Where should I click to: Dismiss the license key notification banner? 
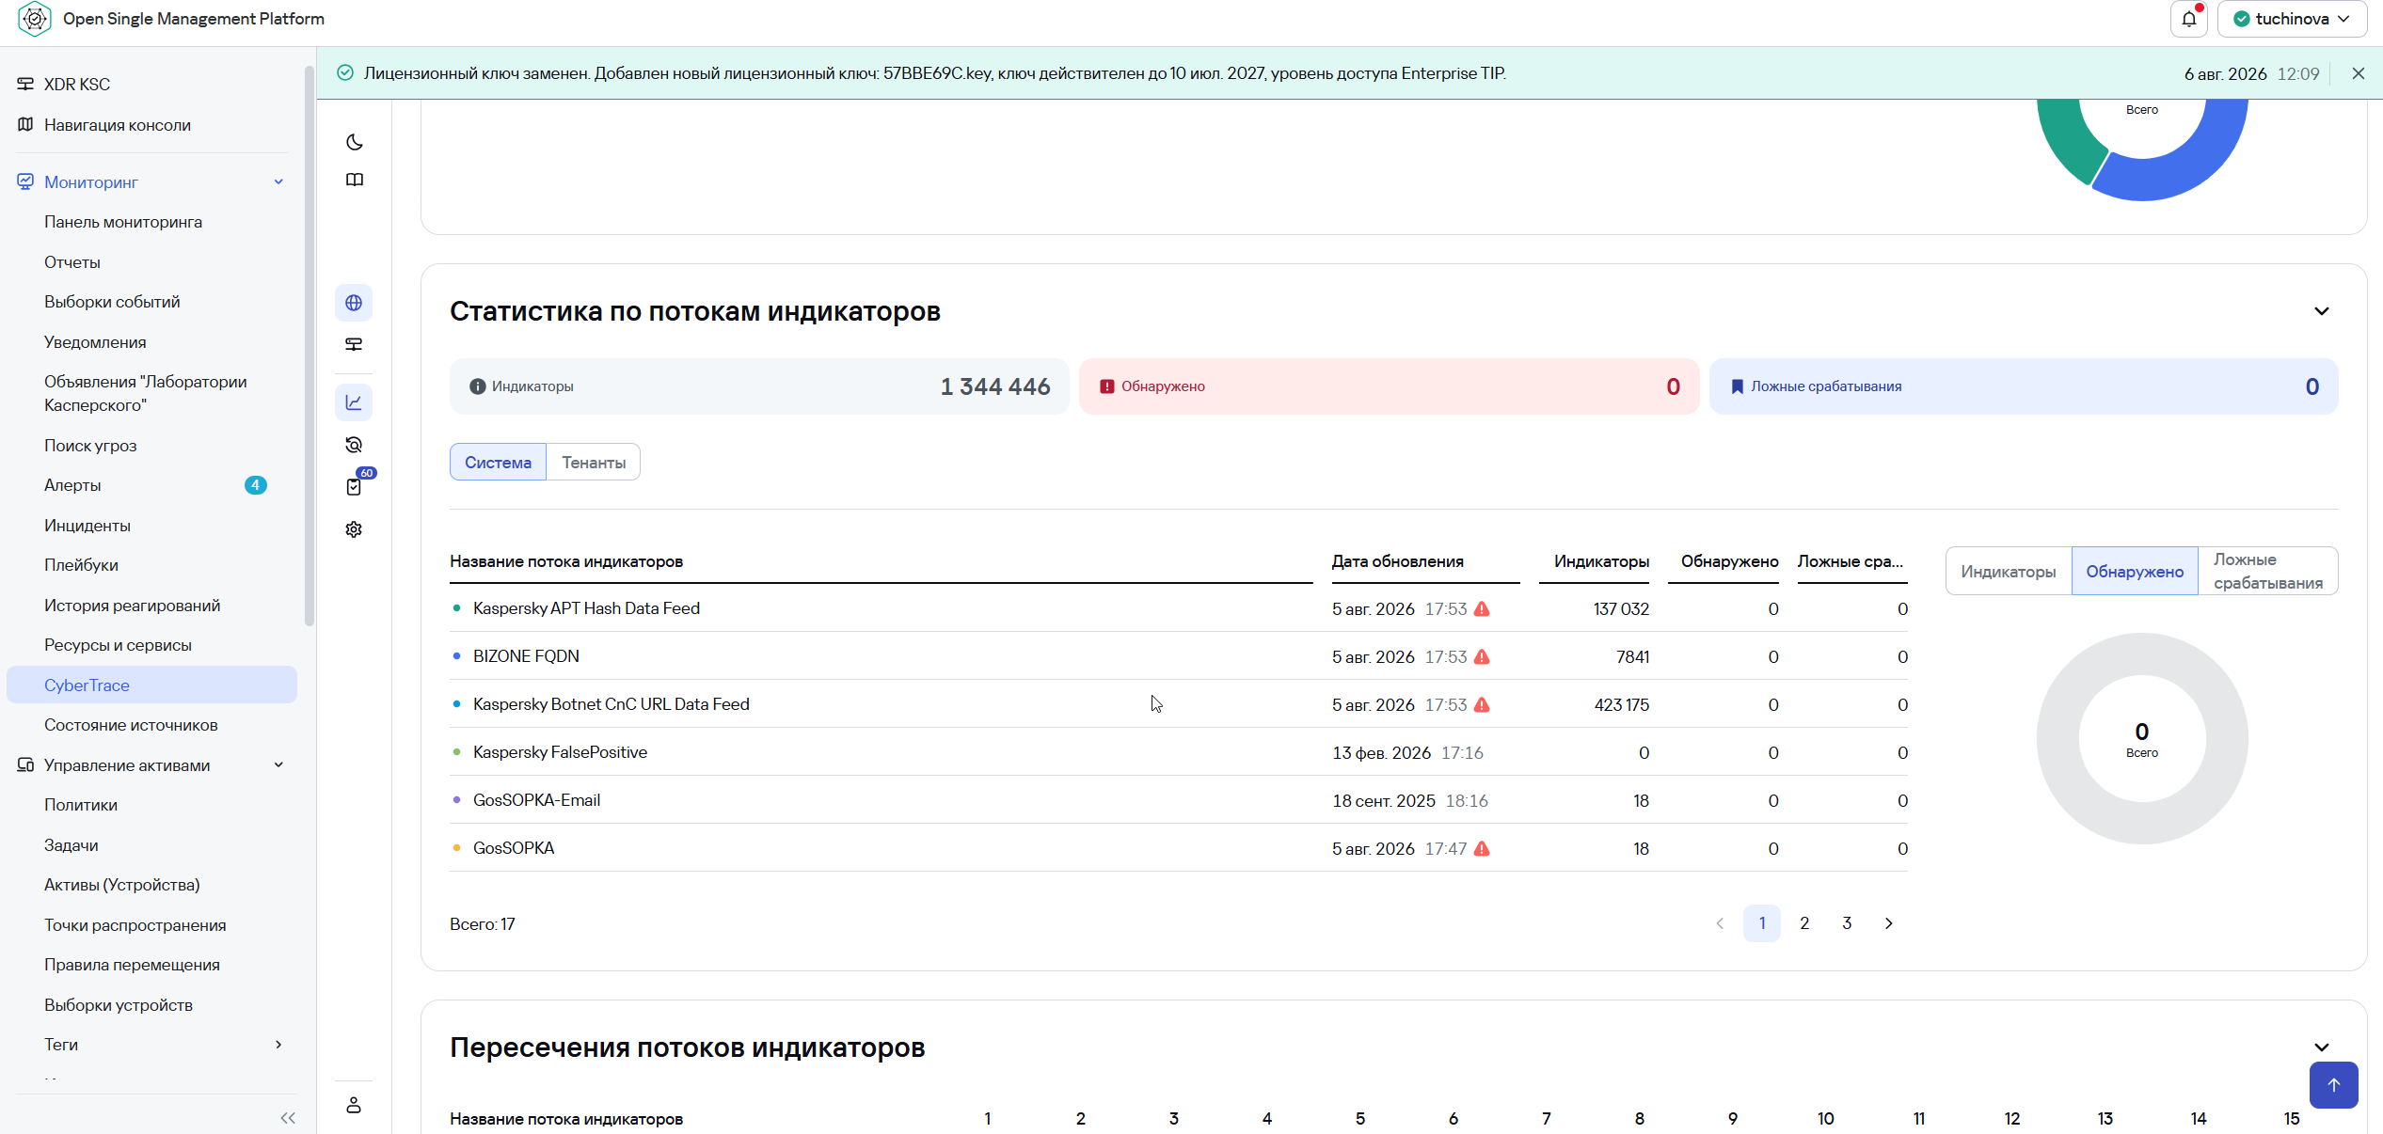click(x=2359, y=73)
